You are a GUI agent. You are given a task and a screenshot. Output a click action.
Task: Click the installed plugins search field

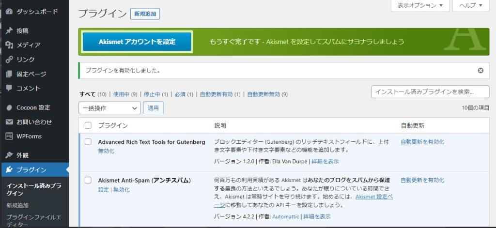tap(430, 92)
